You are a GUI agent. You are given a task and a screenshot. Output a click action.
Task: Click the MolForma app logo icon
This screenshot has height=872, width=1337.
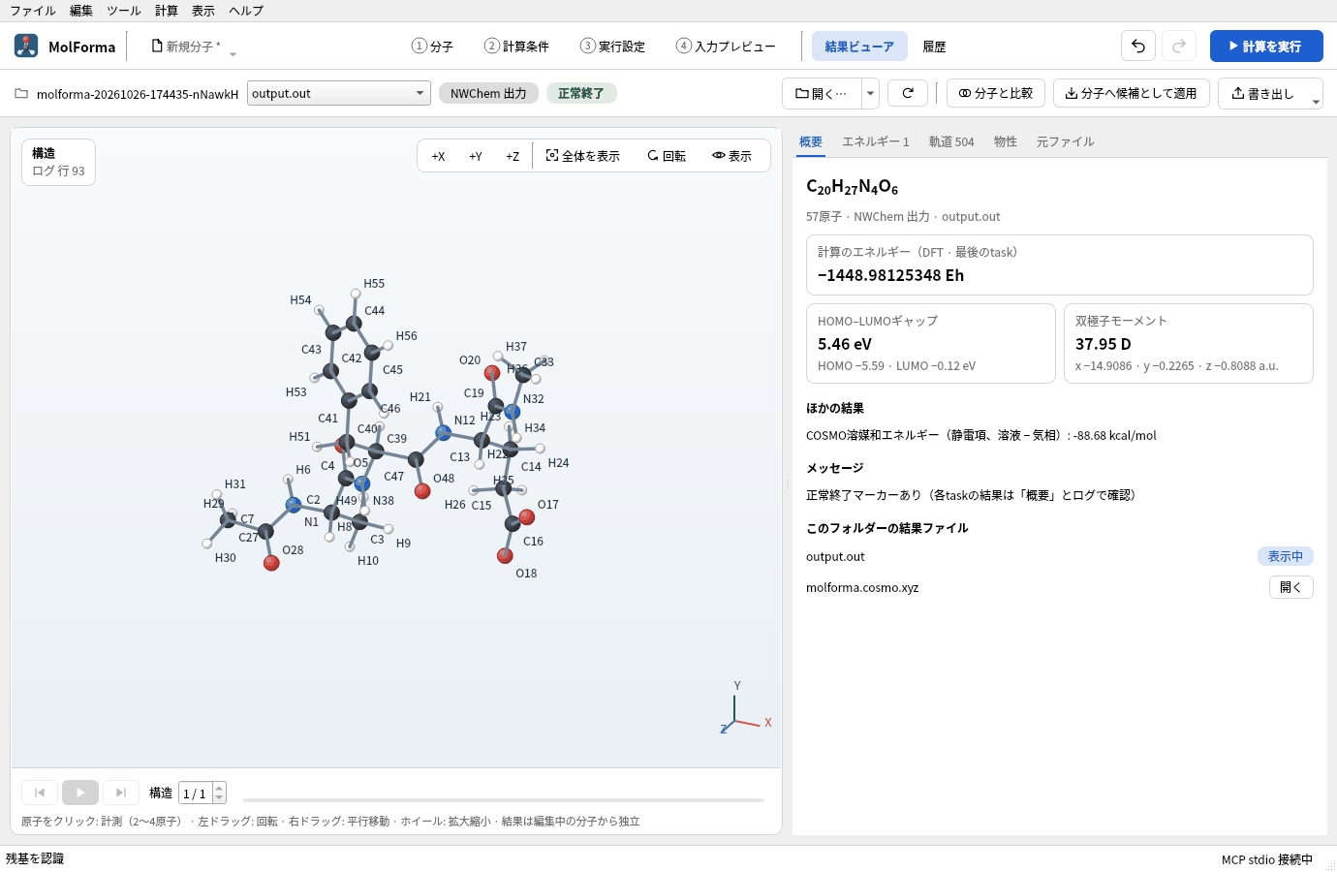pyautogui.click(x=26, y=46)
